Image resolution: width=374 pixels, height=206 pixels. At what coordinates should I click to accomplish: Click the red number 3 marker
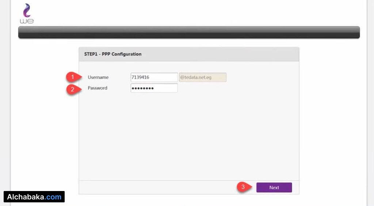click(x=243, y=187)
